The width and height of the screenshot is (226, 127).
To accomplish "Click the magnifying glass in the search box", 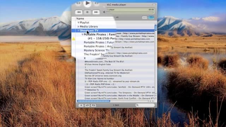I will [137, 105].
